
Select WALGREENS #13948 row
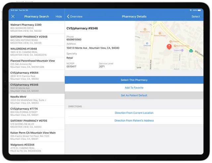pos(37,52)
